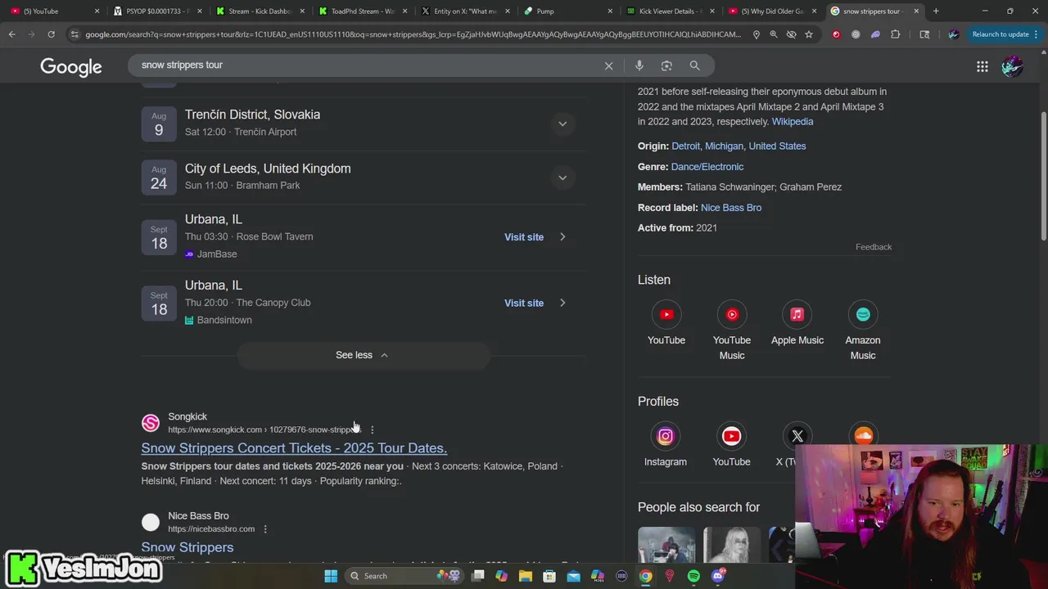Open Discord from the taskbar
Viewport: 1048px width, 589px height.
point(718,576)
